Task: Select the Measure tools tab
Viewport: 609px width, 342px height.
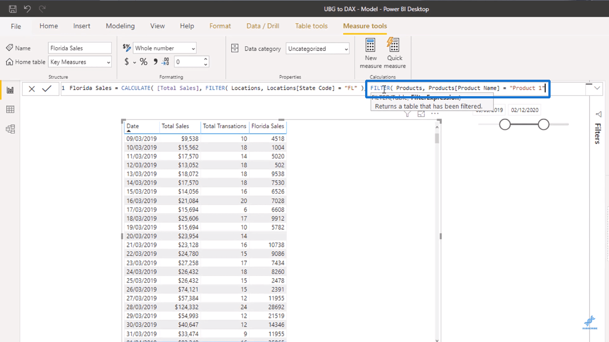Action: point(365,26)
